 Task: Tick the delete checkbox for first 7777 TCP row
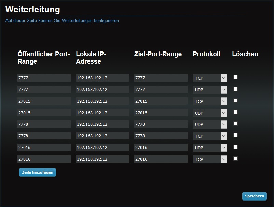pos(235,77)
